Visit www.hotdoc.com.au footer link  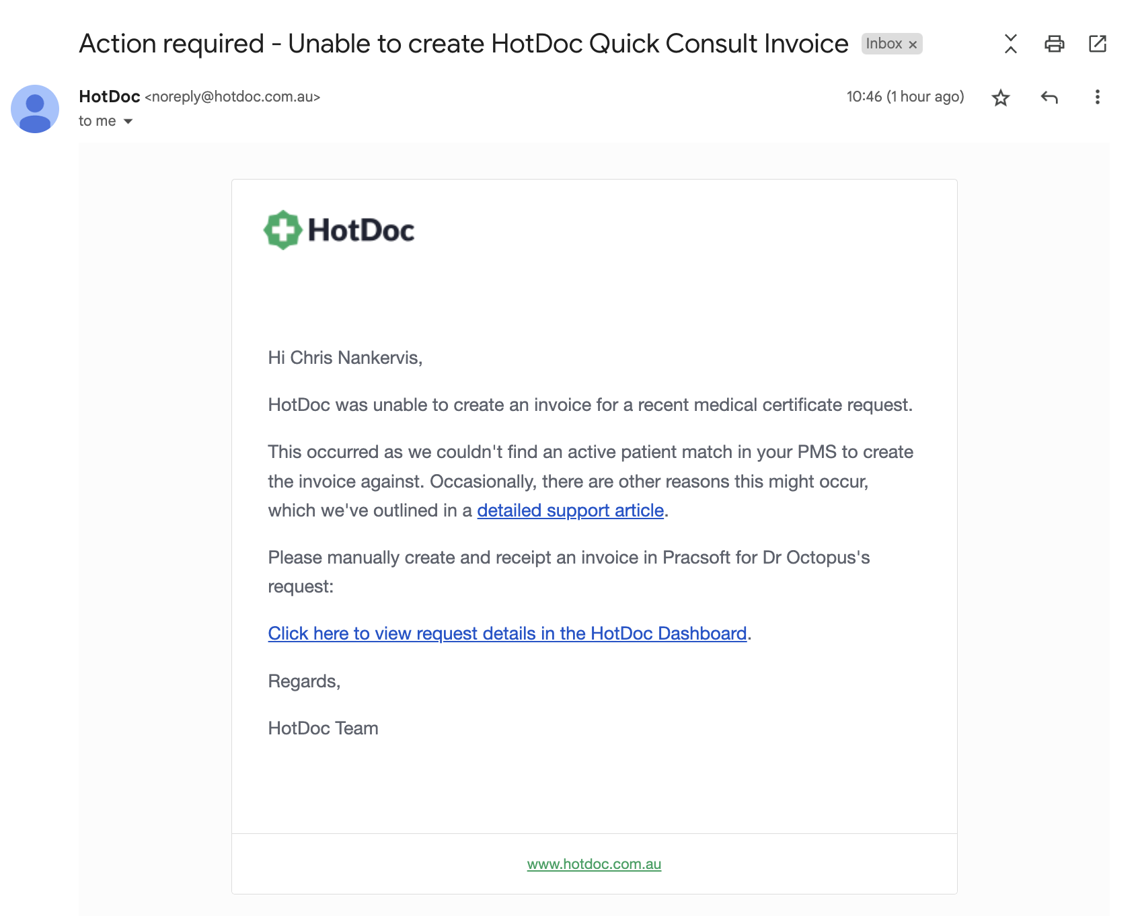[594, 864]
